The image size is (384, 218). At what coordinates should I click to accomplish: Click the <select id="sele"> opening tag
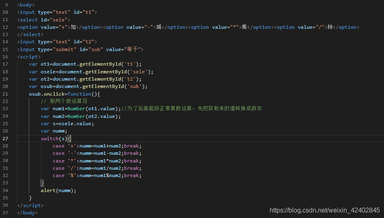point(44,20)
